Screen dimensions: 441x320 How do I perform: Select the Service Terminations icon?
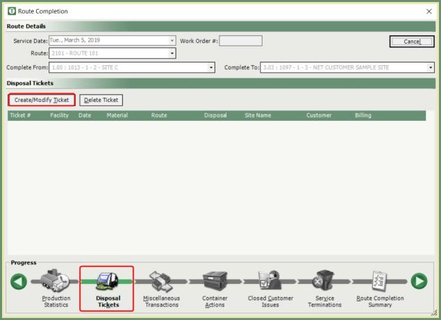(x=324, y=282)
